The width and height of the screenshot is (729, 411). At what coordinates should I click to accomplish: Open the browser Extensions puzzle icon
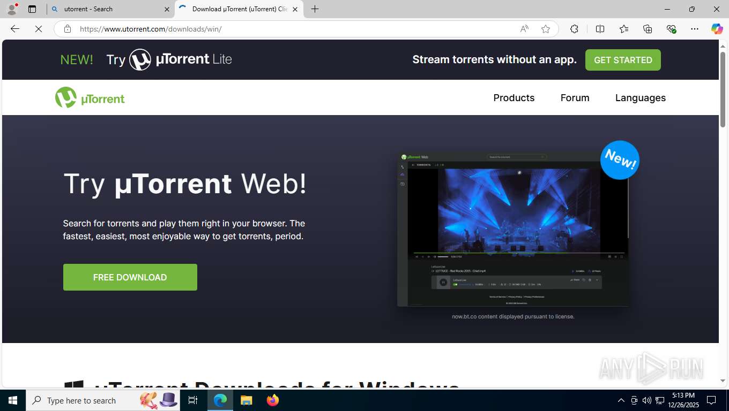pyautogui.click(x=574, y=29)
